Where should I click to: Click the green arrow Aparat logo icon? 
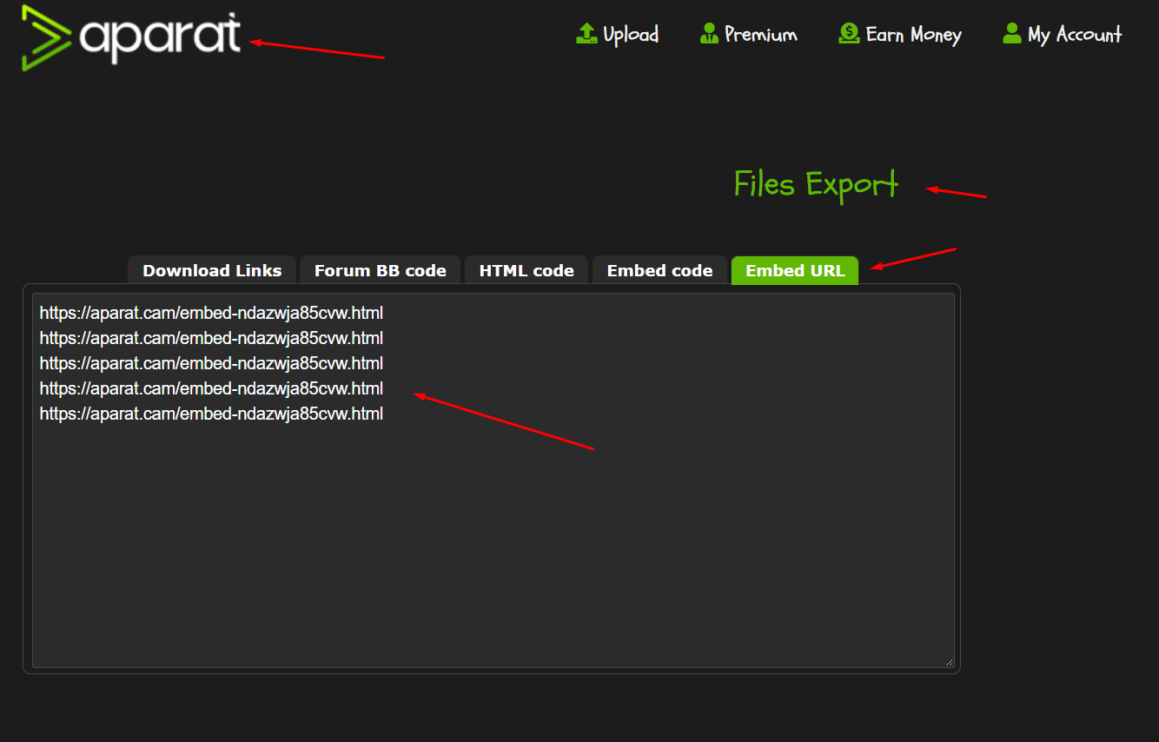(45, 38)
